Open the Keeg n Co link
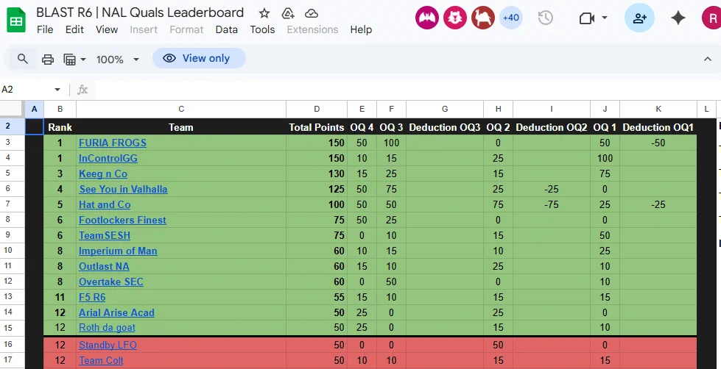 coord(103,174)
